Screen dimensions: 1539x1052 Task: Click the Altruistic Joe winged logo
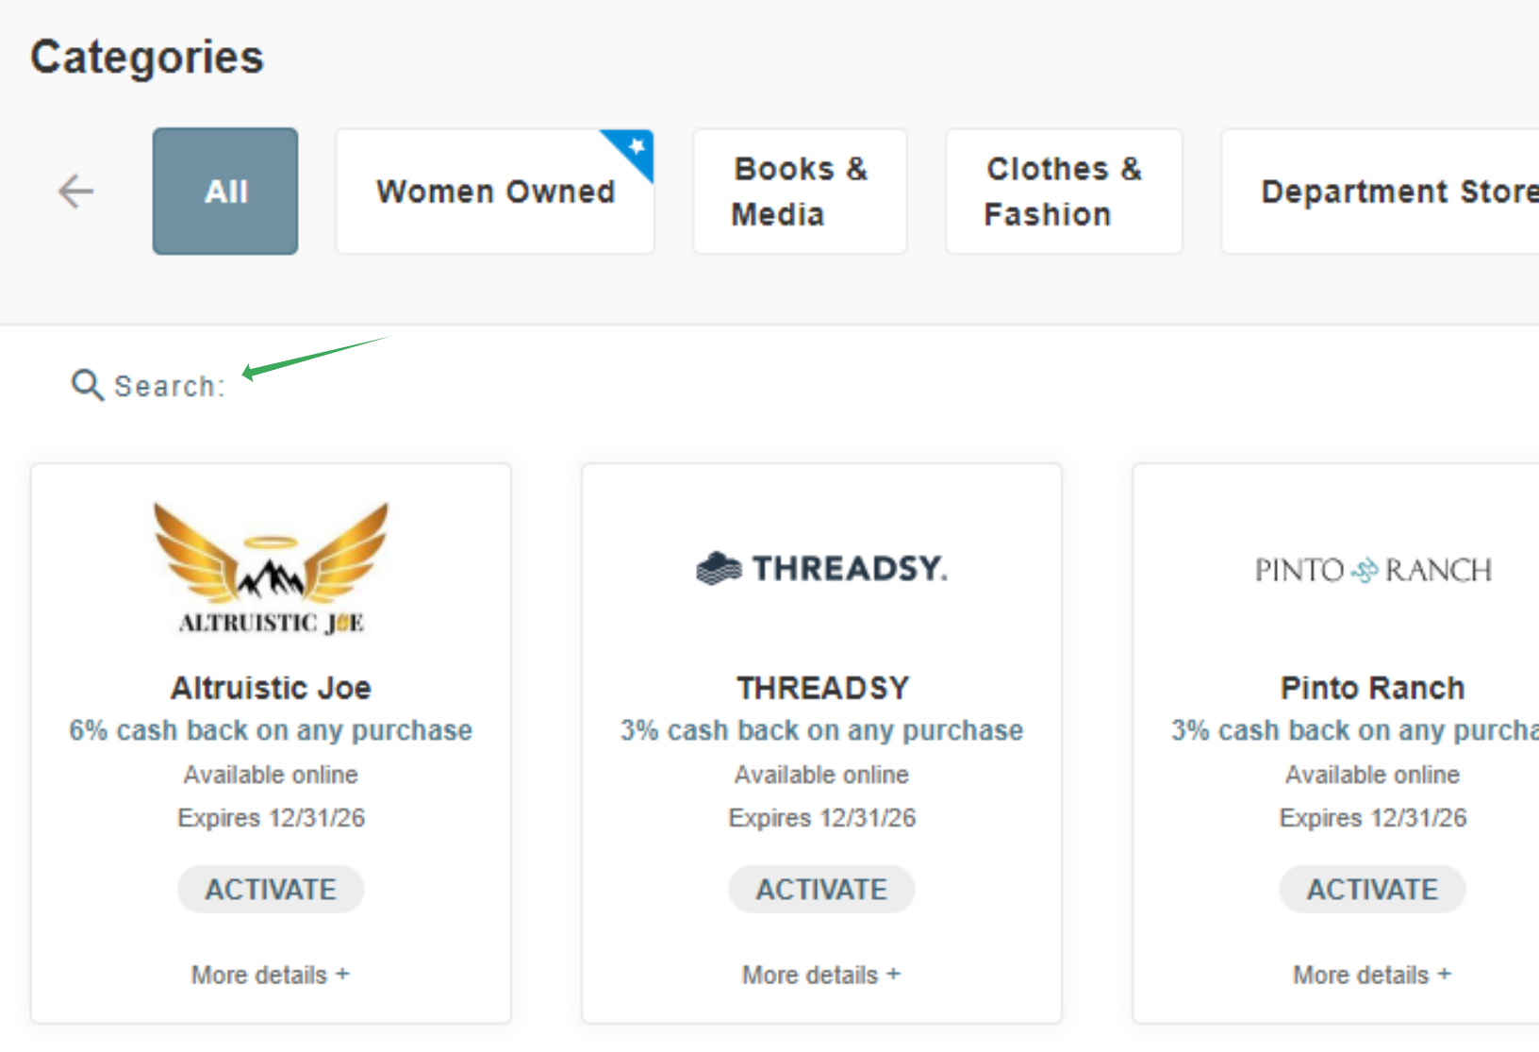271,568
